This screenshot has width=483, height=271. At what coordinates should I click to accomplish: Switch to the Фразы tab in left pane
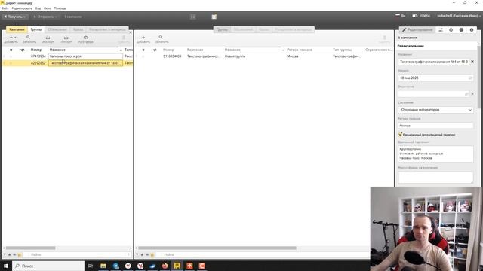pos(78,29)
